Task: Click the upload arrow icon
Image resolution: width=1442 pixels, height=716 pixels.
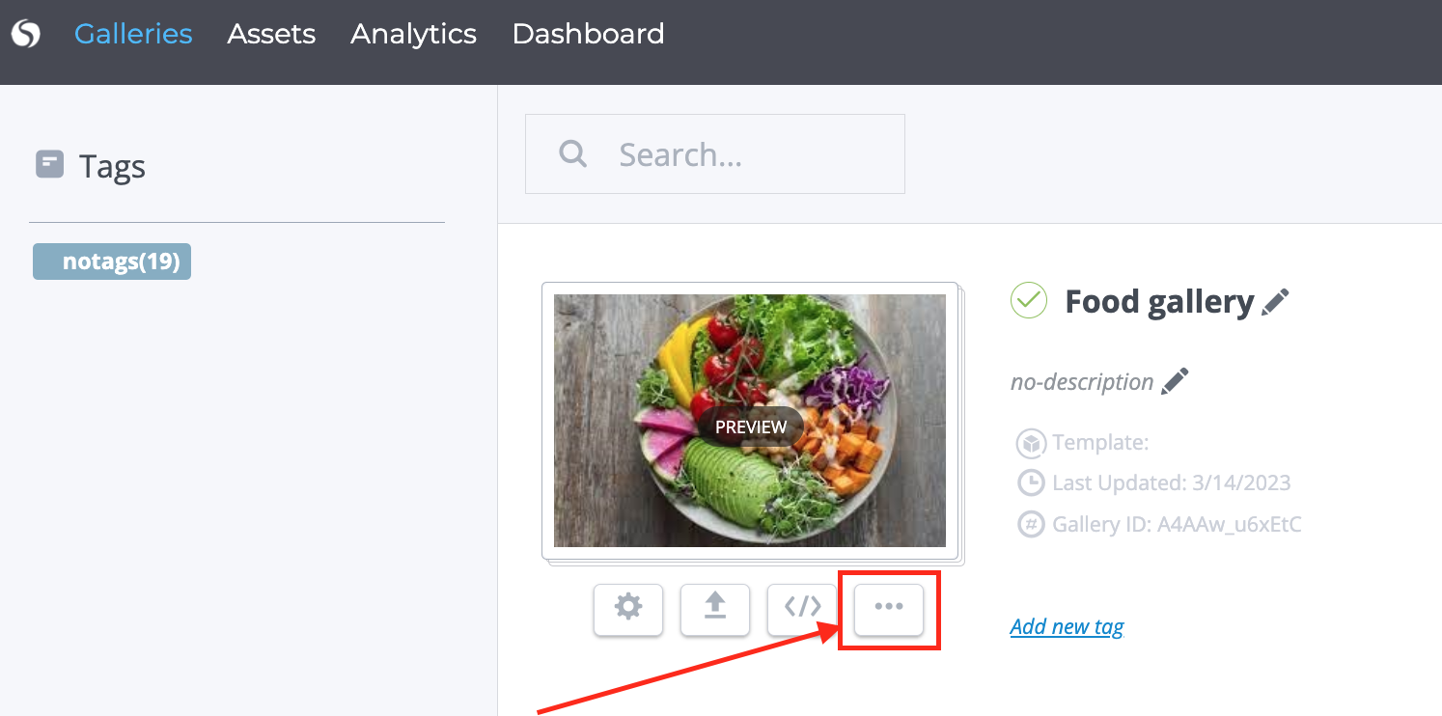Action: coord(715,607)
